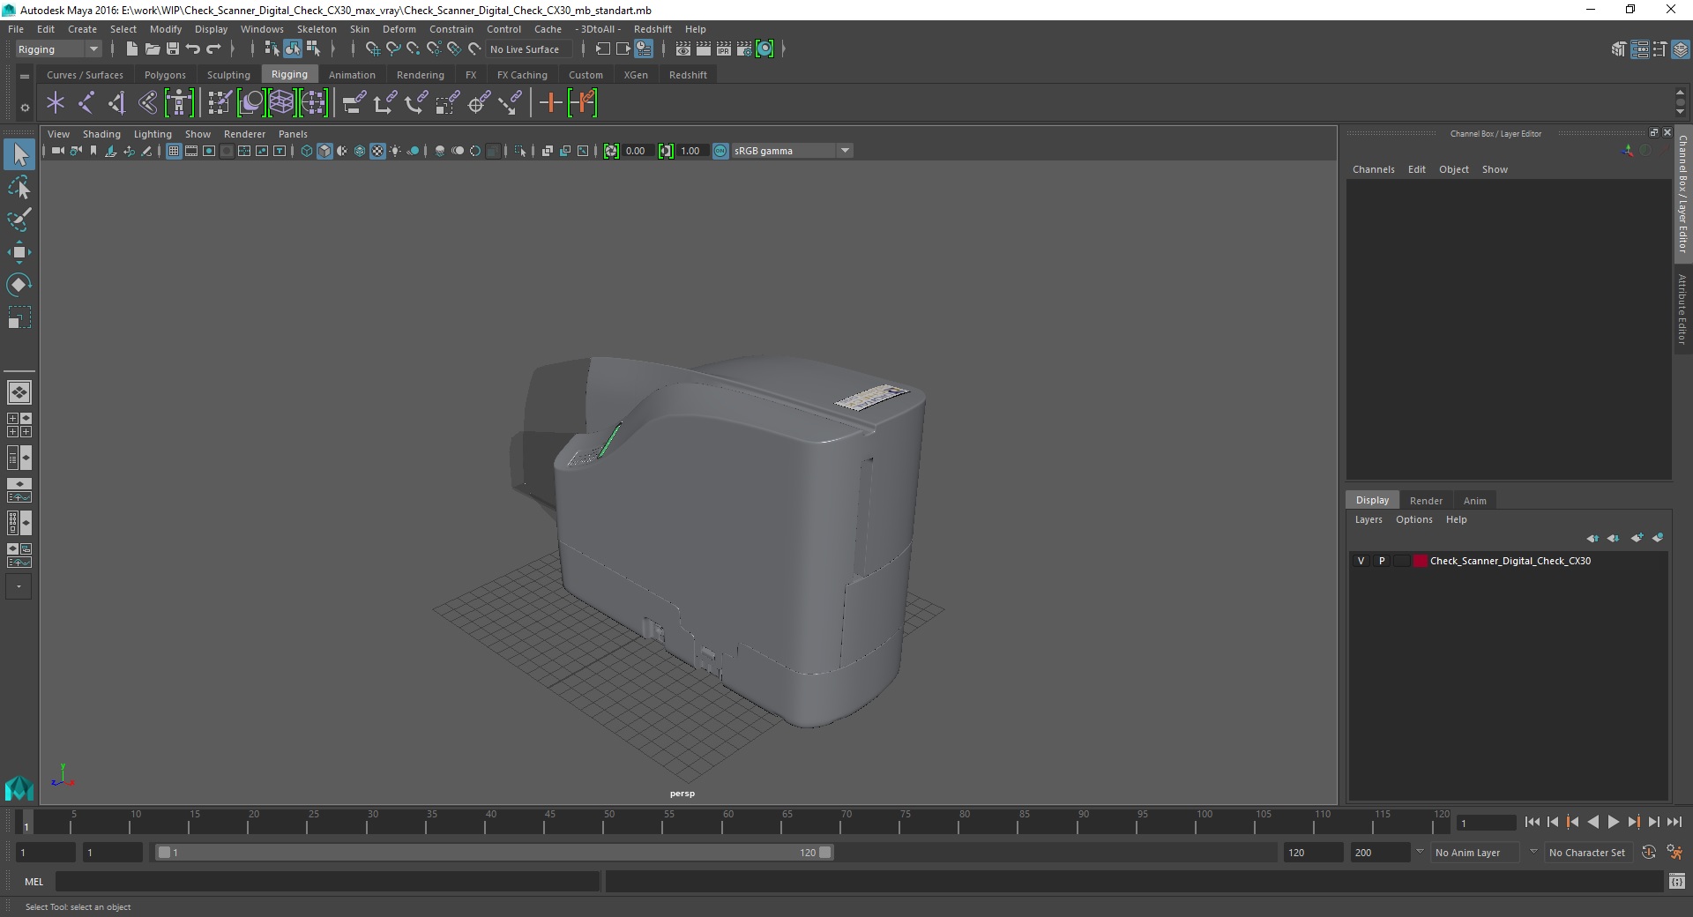
Task: Toggle the viewport grid display
Action: click(174, 151)
